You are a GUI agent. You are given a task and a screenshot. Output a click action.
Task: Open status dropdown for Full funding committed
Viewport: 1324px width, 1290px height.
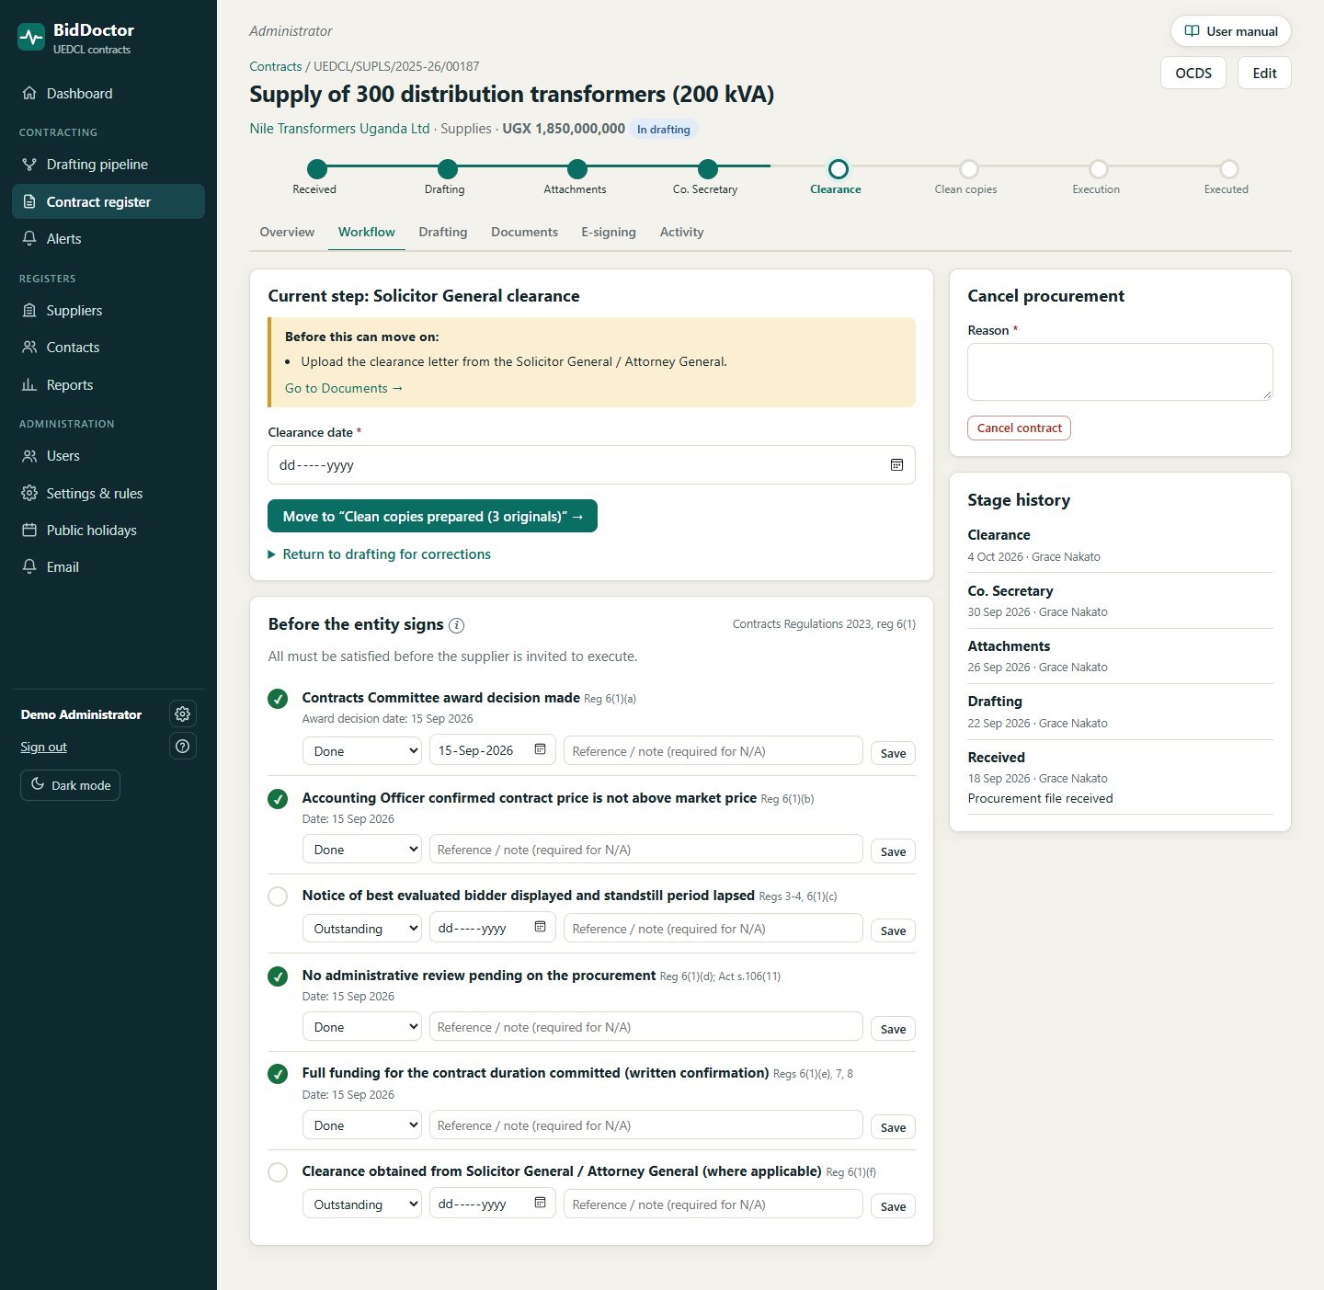pos(362,1124)
